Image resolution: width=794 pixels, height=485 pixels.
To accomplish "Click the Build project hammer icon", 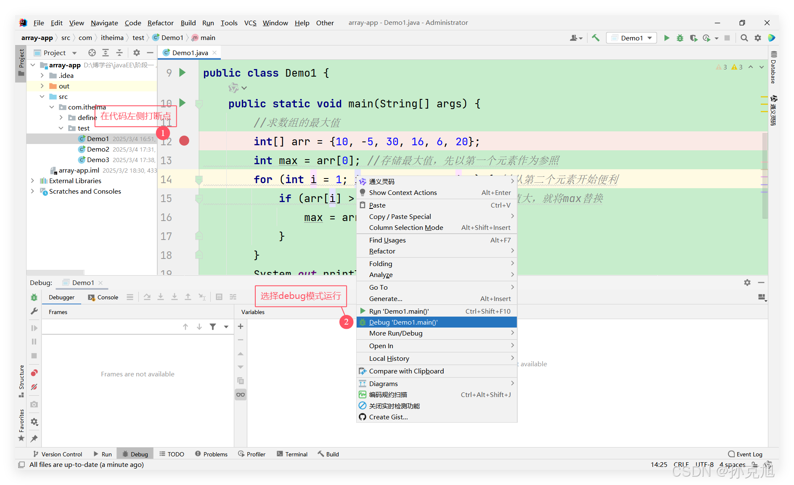I will [595, 38].
